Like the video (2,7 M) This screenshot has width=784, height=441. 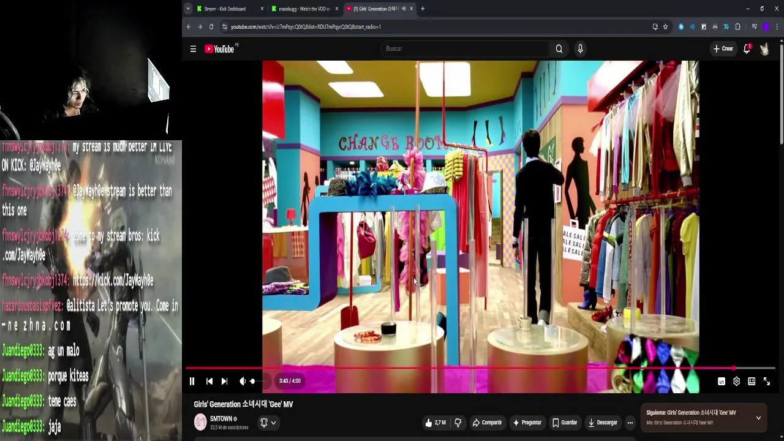[435, 423]
